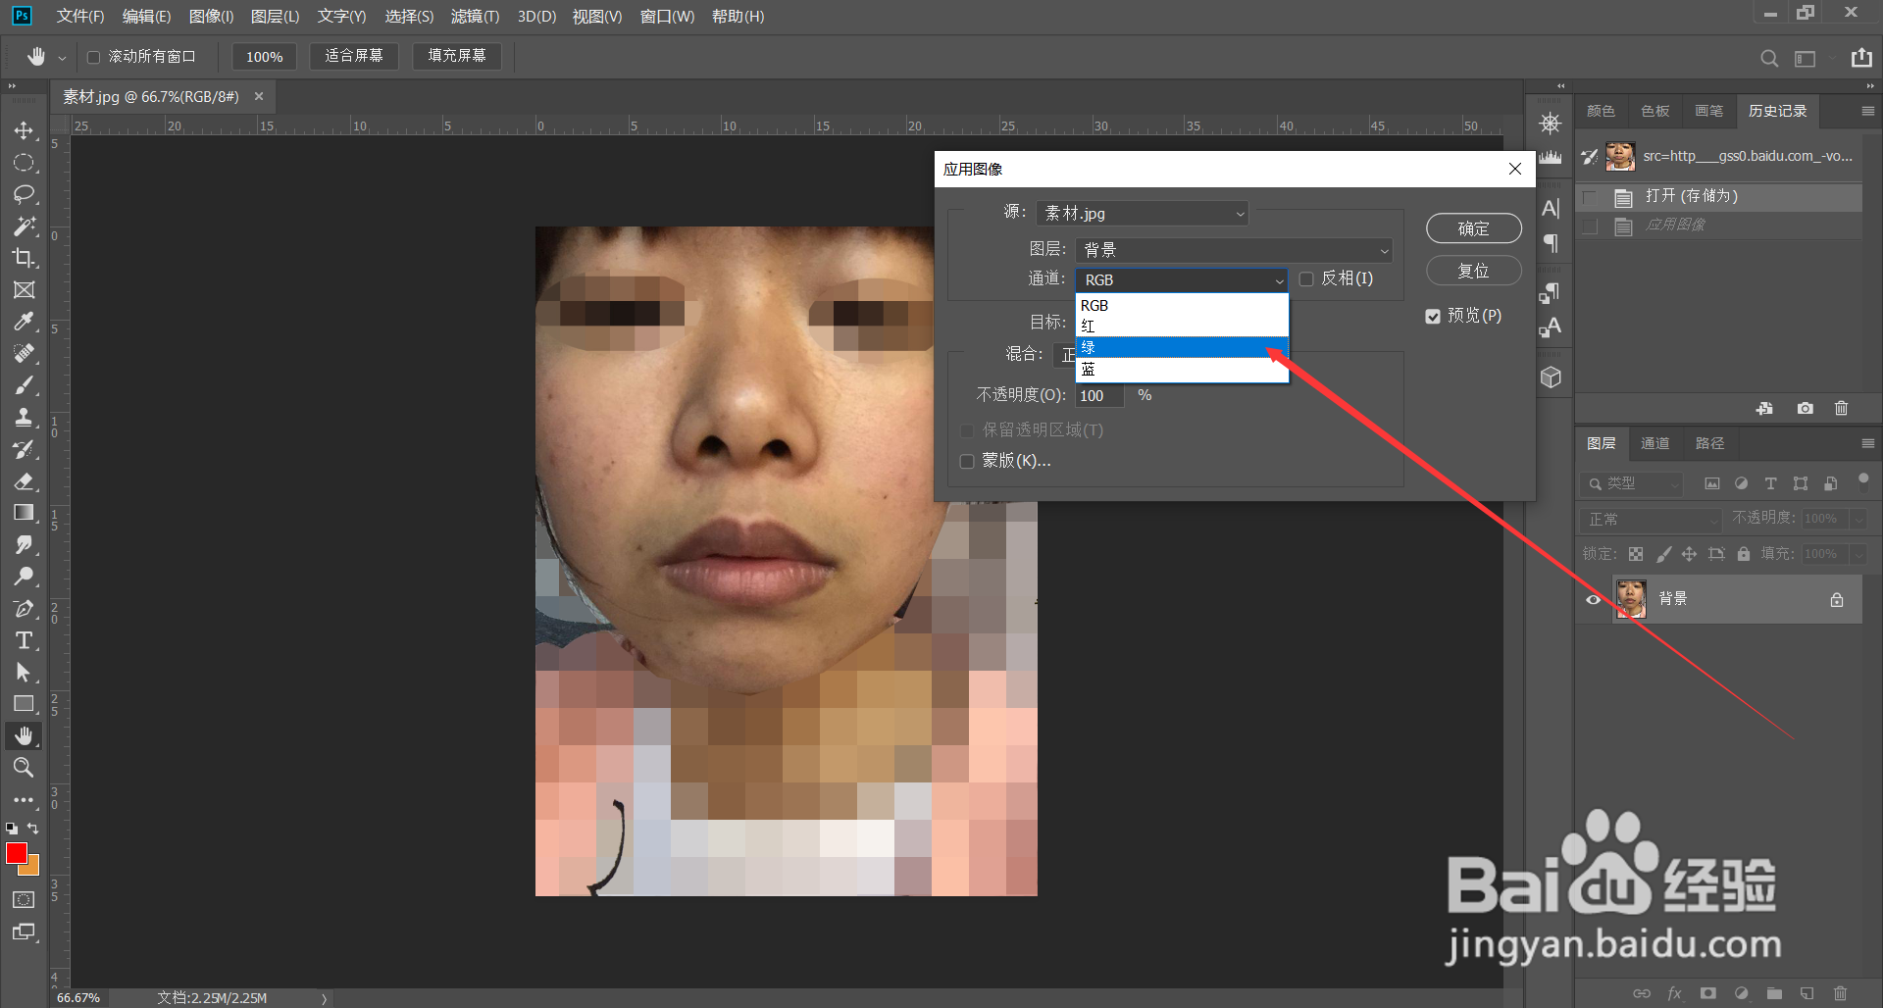Open the 图层 dropdown showing 背景

tap(1234, 250)
